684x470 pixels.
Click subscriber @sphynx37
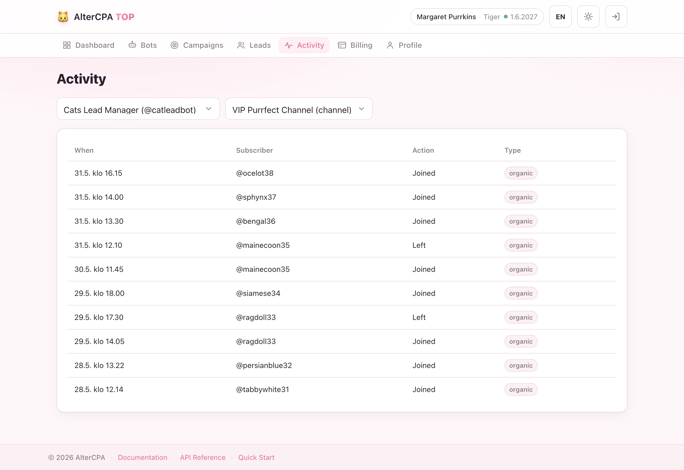pyautogui.click(x=256, y=197)
